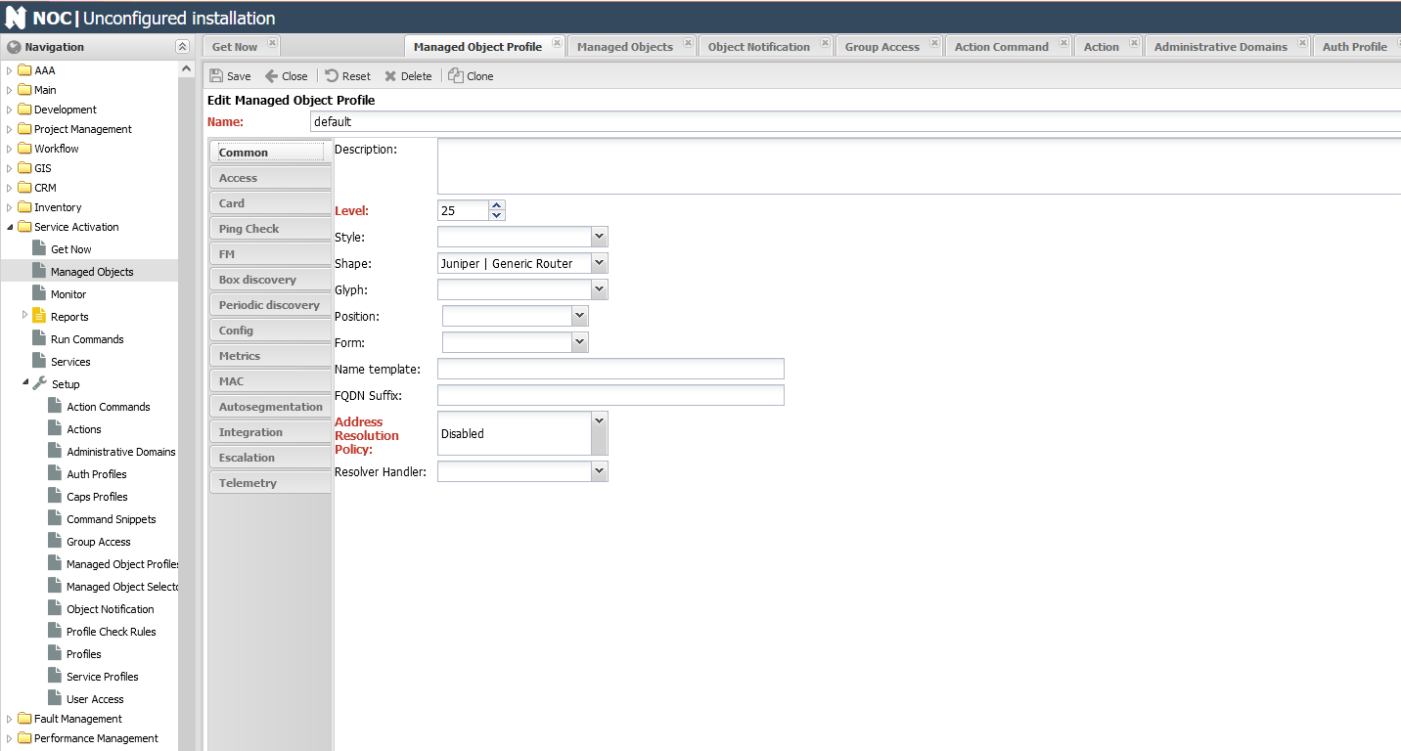Close the Object Notification tab
This screenshot has height=751, width=1401.
pos(825,43)
